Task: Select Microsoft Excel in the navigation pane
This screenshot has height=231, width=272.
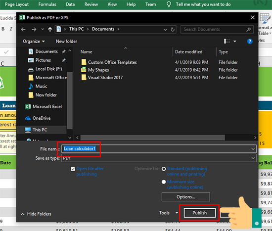Action: 47,106
